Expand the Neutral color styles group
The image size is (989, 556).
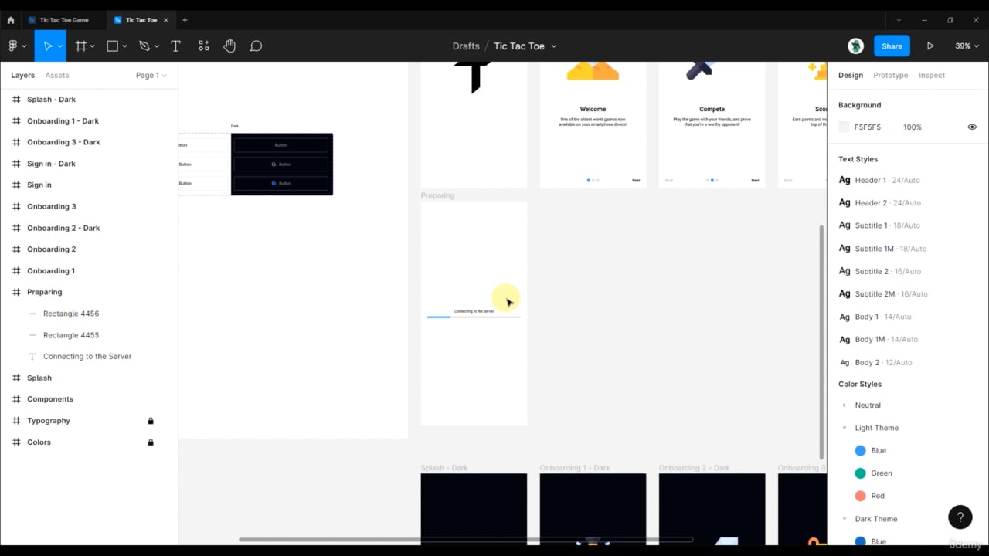(x=844, y=405)
